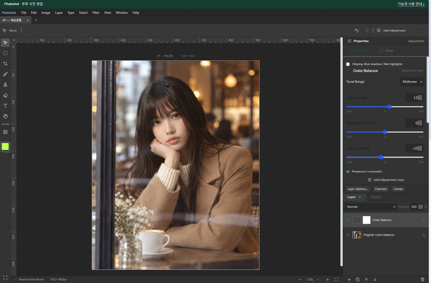Hide the Original·color-balance layer
The height and width of the screenshot is (283, 431).
348,235
